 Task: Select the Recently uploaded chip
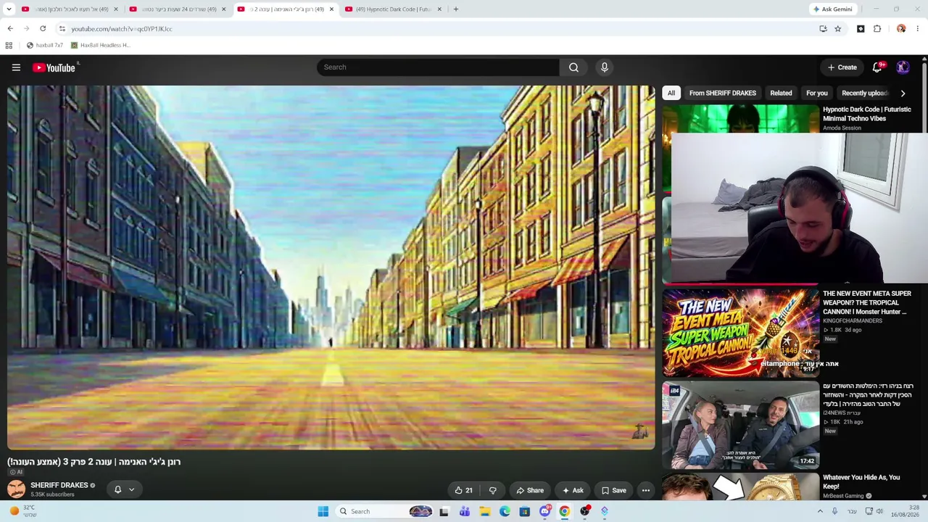864,93
